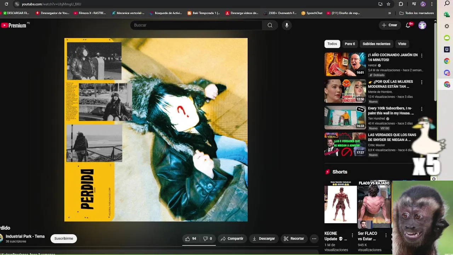
Task: Open Búsqueda de Activi... bookmark
Action: (x=166, y=13)
